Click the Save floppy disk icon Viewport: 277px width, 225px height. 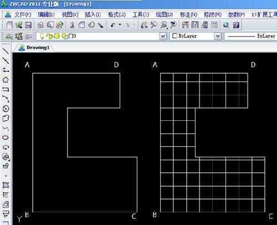coord(28,25)
